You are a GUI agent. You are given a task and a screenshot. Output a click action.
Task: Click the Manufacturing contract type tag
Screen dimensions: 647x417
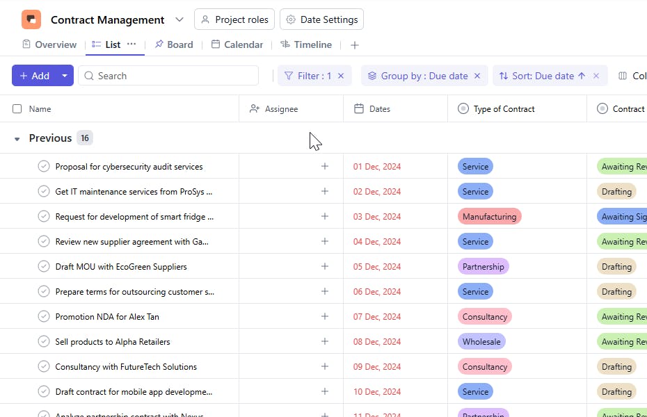click(489, 217)
